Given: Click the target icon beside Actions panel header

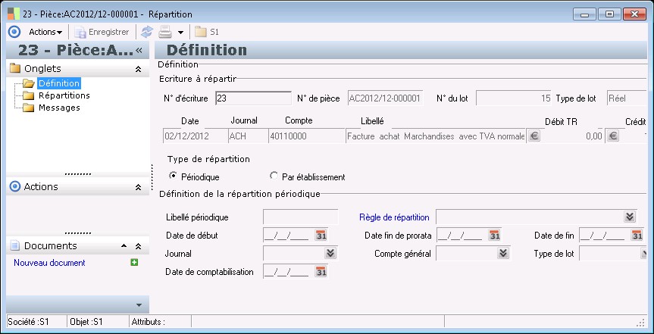Looking at the screenshot, I should [15, 186].
